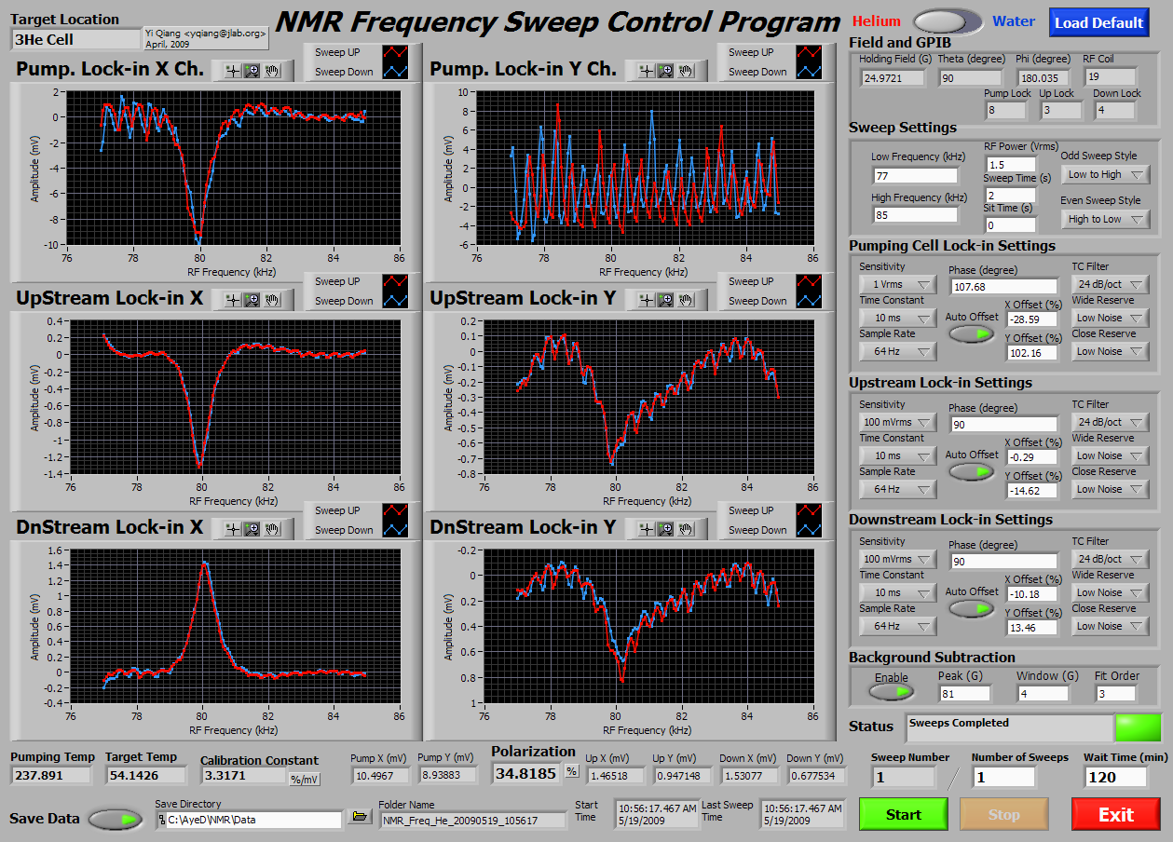Click the Low Frequency (kHz) input field
This screenshot has height=842, width=1173.
coord(915,175)
